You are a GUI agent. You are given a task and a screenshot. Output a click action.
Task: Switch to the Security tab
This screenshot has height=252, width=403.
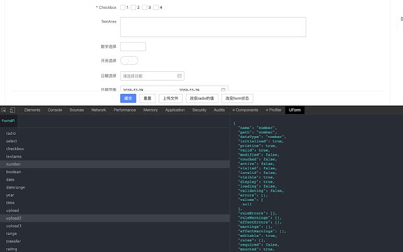coord(199,110)
